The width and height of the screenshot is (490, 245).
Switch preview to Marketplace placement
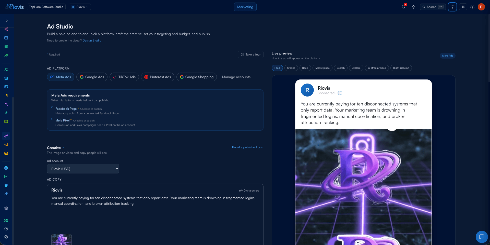tap(322, 68)
